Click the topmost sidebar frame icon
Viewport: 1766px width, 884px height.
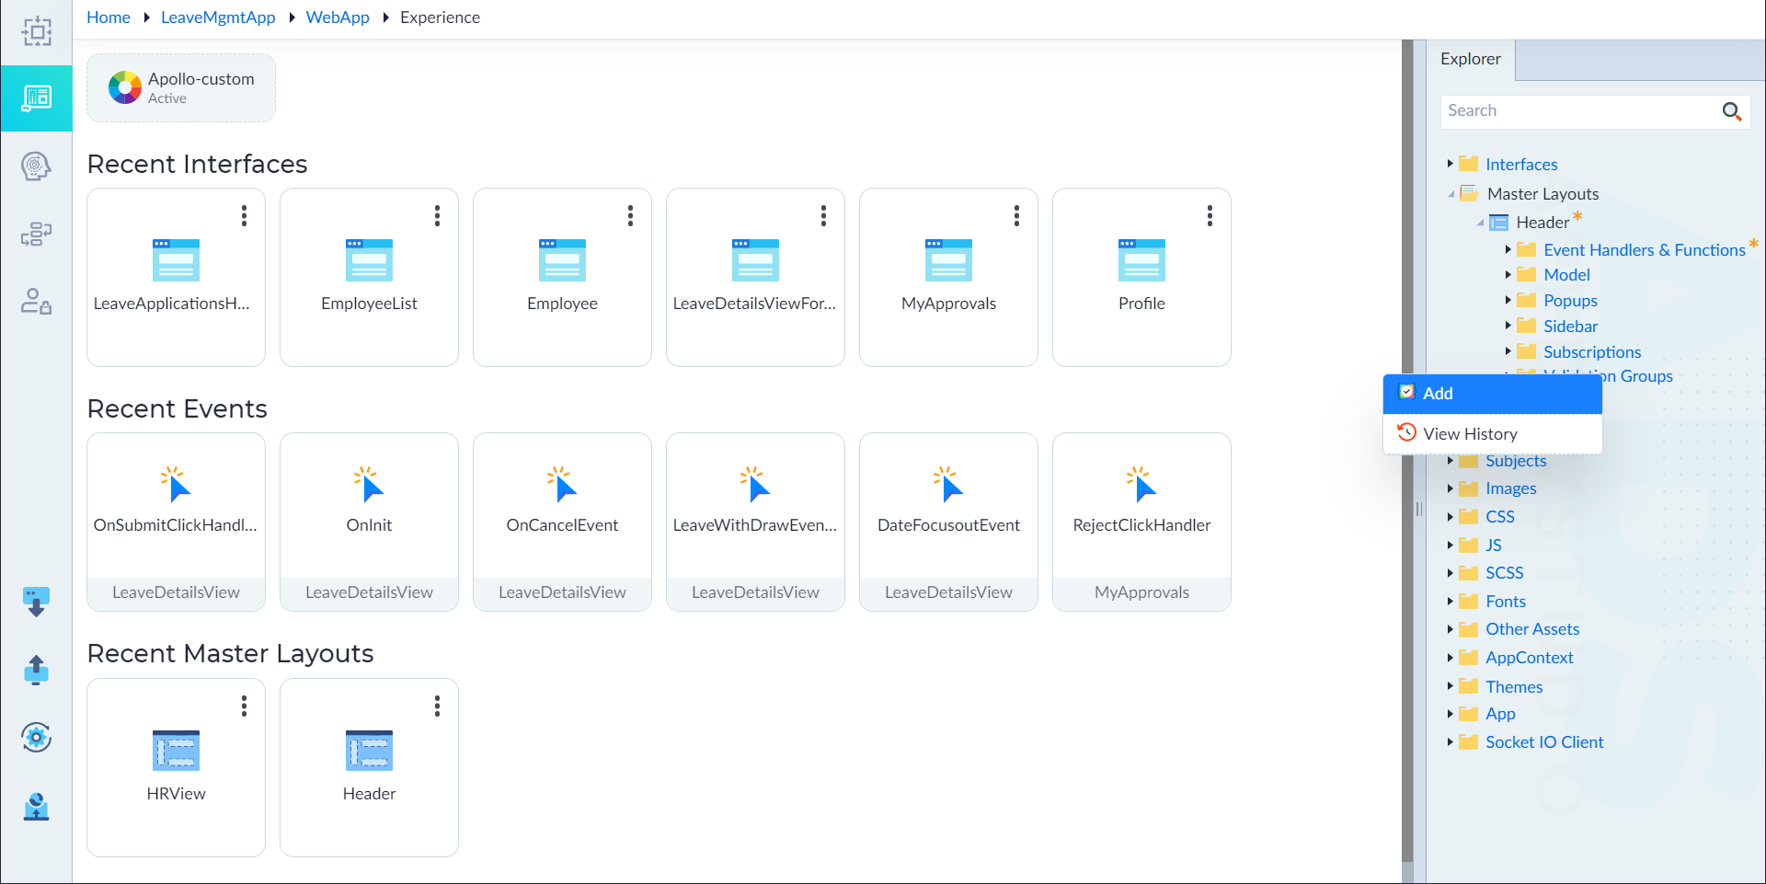[37, 32]
